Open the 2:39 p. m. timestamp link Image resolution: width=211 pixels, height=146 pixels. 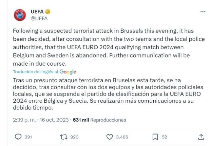coord(25,120)
